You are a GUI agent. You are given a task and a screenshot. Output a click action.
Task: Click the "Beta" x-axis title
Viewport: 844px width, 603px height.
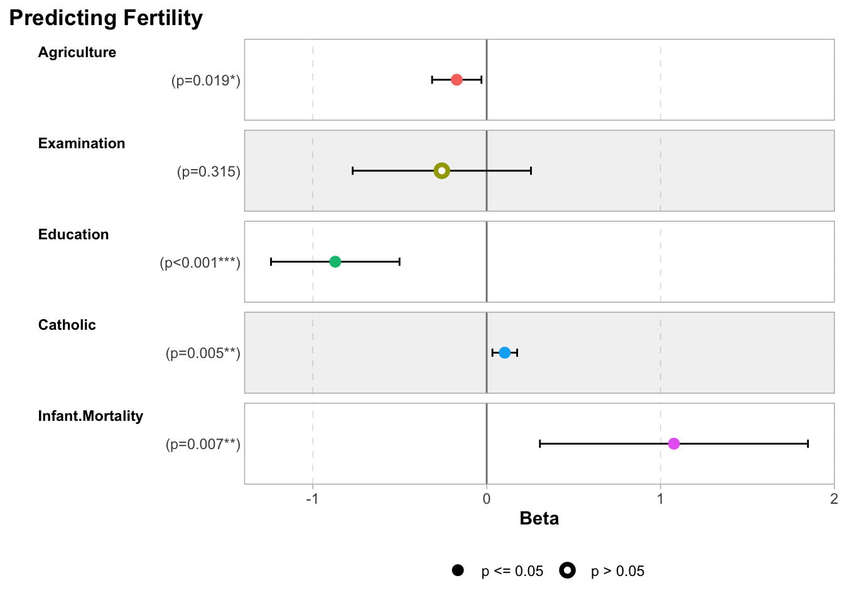click(539, 518)
